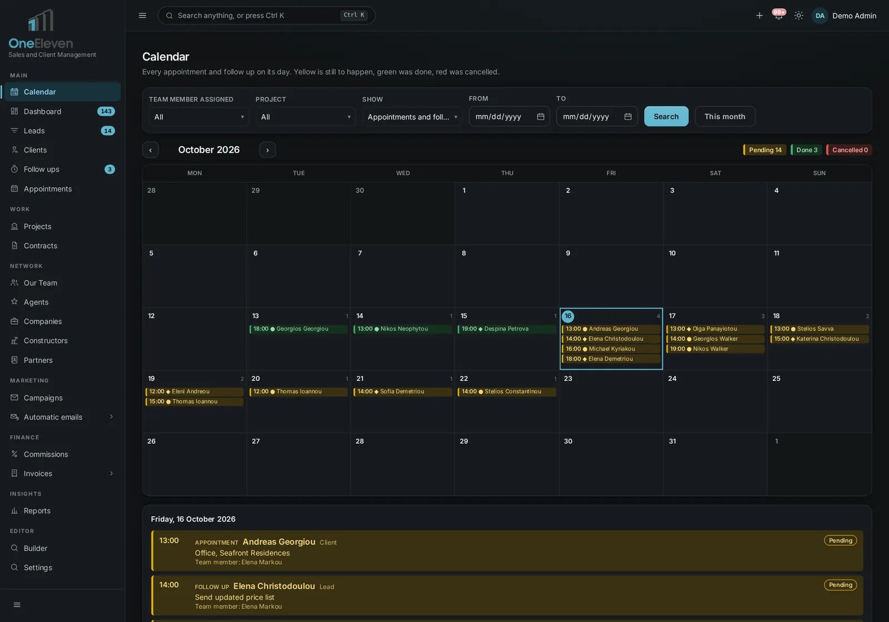Open Follow ups in sidebar
Viewport: 889px width, 622px height.
62,169
